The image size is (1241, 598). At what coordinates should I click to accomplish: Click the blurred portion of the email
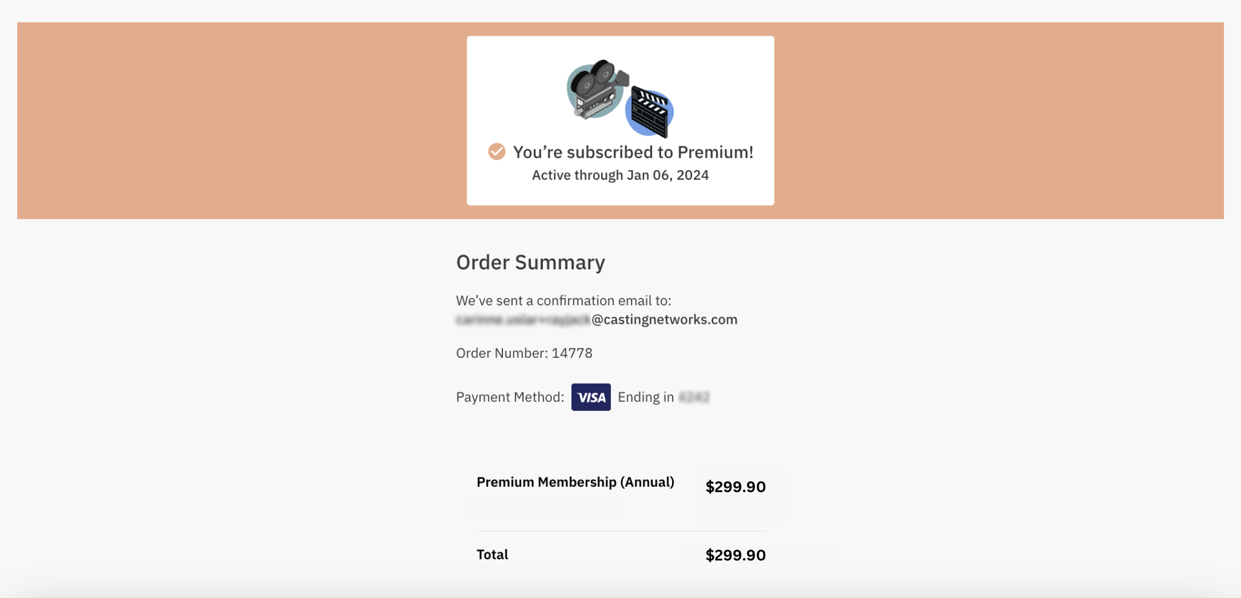(x=522, y=320)
